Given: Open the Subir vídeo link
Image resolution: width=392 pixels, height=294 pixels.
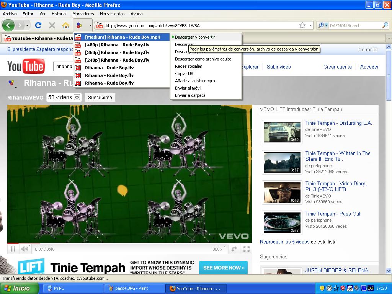Looking at the screenshot, I should [279, 67].
